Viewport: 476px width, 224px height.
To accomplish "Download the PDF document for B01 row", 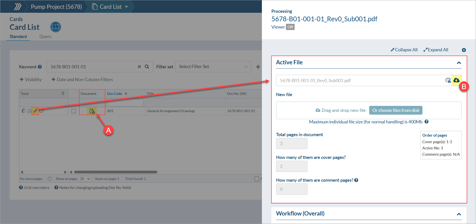I will click(92, 111).
